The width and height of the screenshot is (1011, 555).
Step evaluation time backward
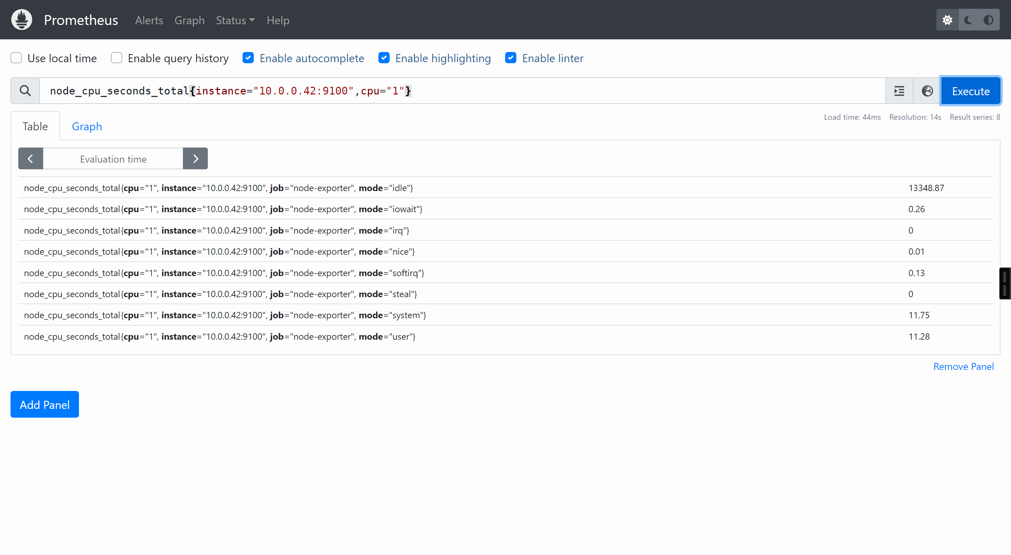click(30, 159)
